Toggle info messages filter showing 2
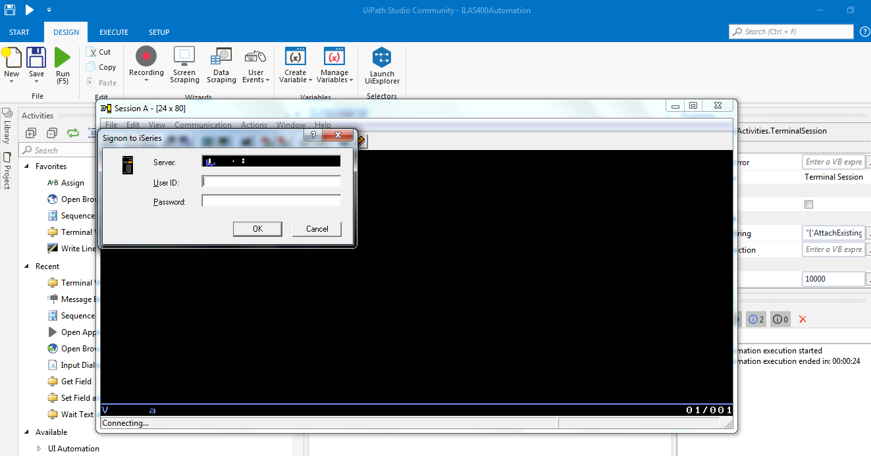The height and width of the screenshot is (456, 871). pyautogui.click(x=756, y=319)
